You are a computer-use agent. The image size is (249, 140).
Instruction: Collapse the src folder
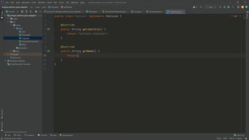click(8, 22)
